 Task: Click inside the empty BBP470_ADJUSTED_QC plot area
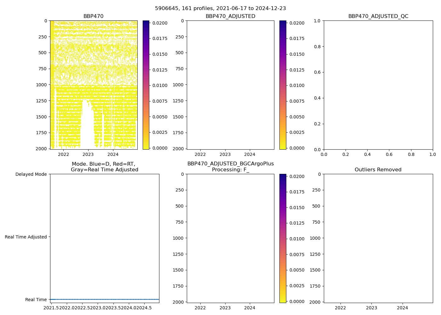378,85
